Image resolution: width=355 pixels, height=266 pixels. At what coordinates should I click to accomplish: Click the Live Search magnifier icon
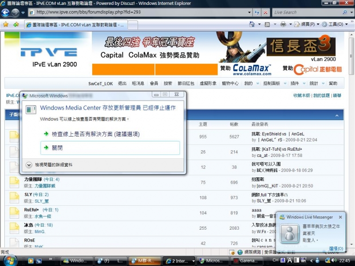pos(345,12)
